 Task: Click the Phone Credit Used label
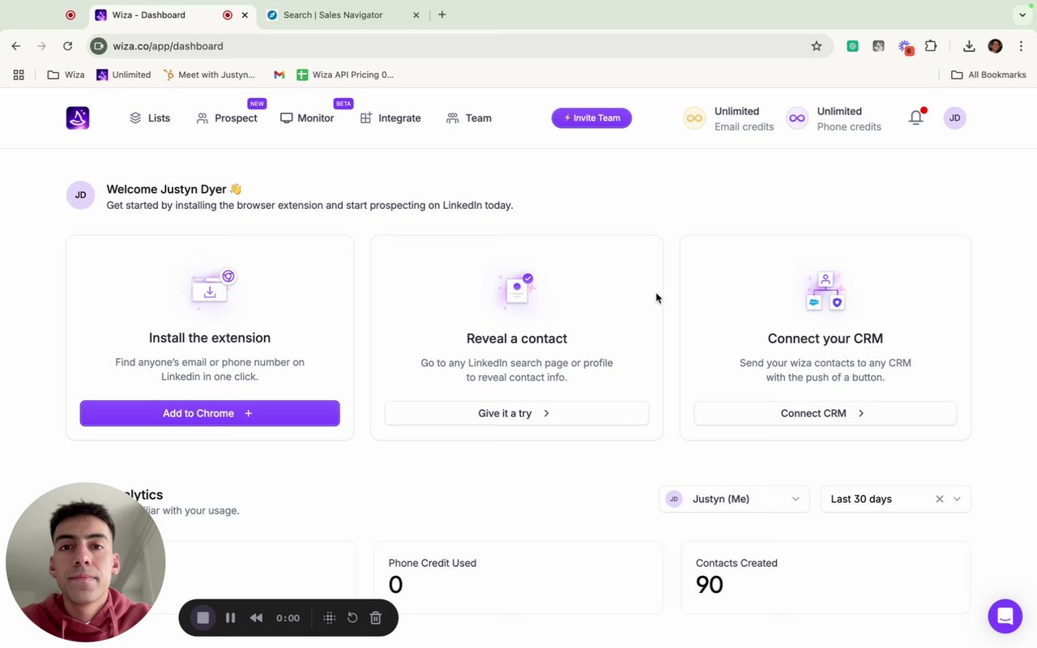click(x=433, y=563)
